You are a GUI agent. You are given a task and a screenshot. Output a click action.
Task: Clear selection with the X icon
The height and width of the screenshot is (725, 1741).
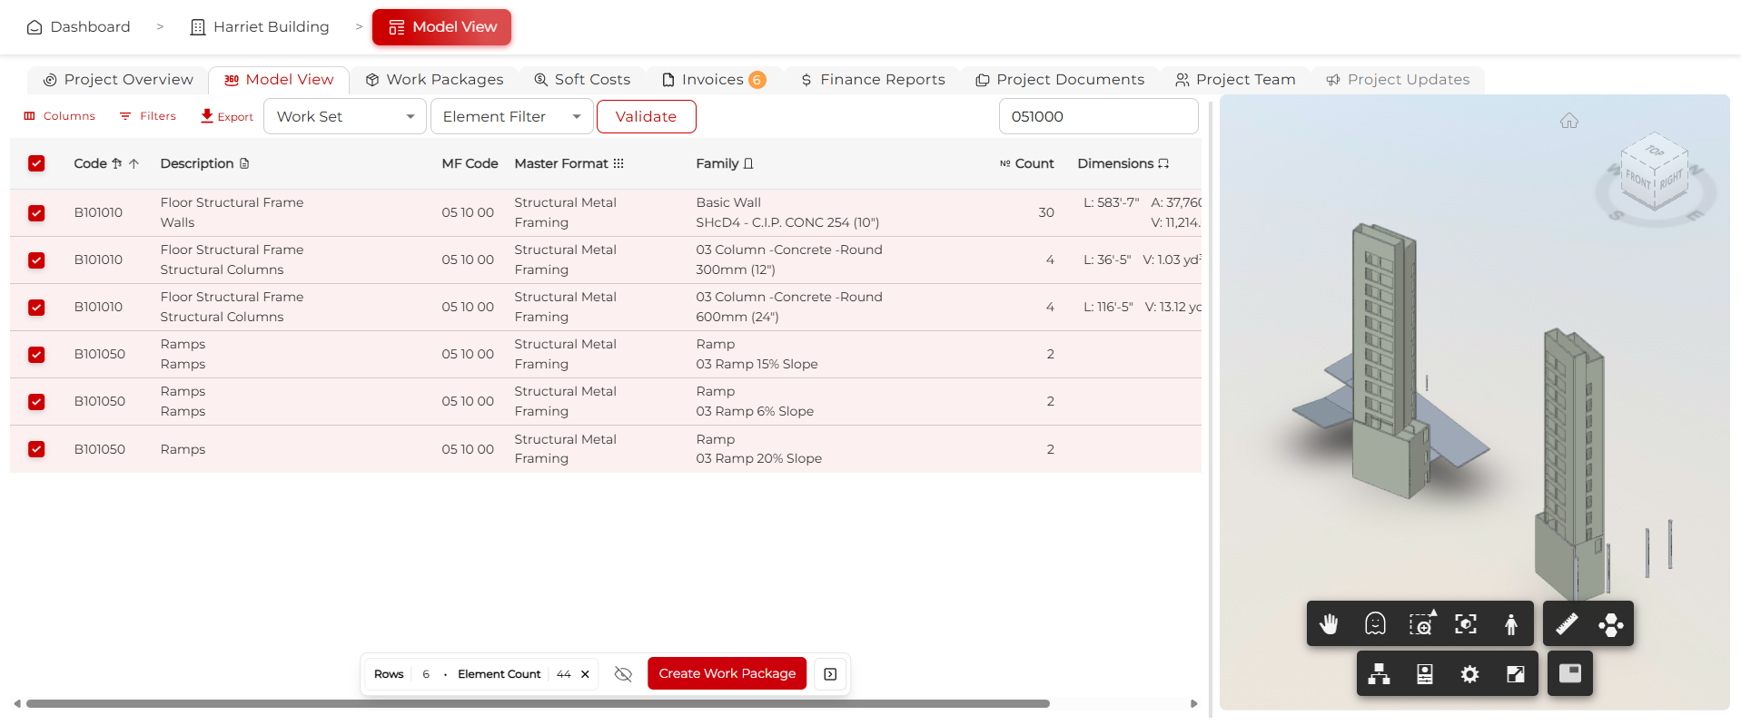(x=585, y=674)
